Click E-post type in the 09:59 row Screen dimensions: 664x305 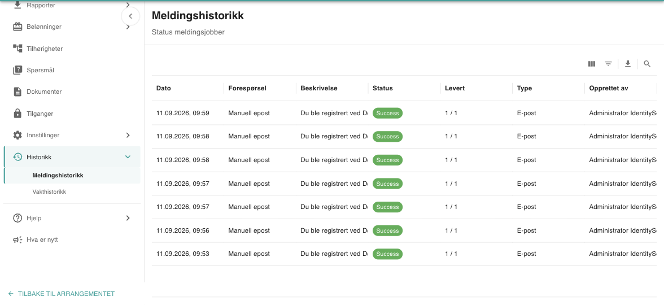click(x=526, y=113)
